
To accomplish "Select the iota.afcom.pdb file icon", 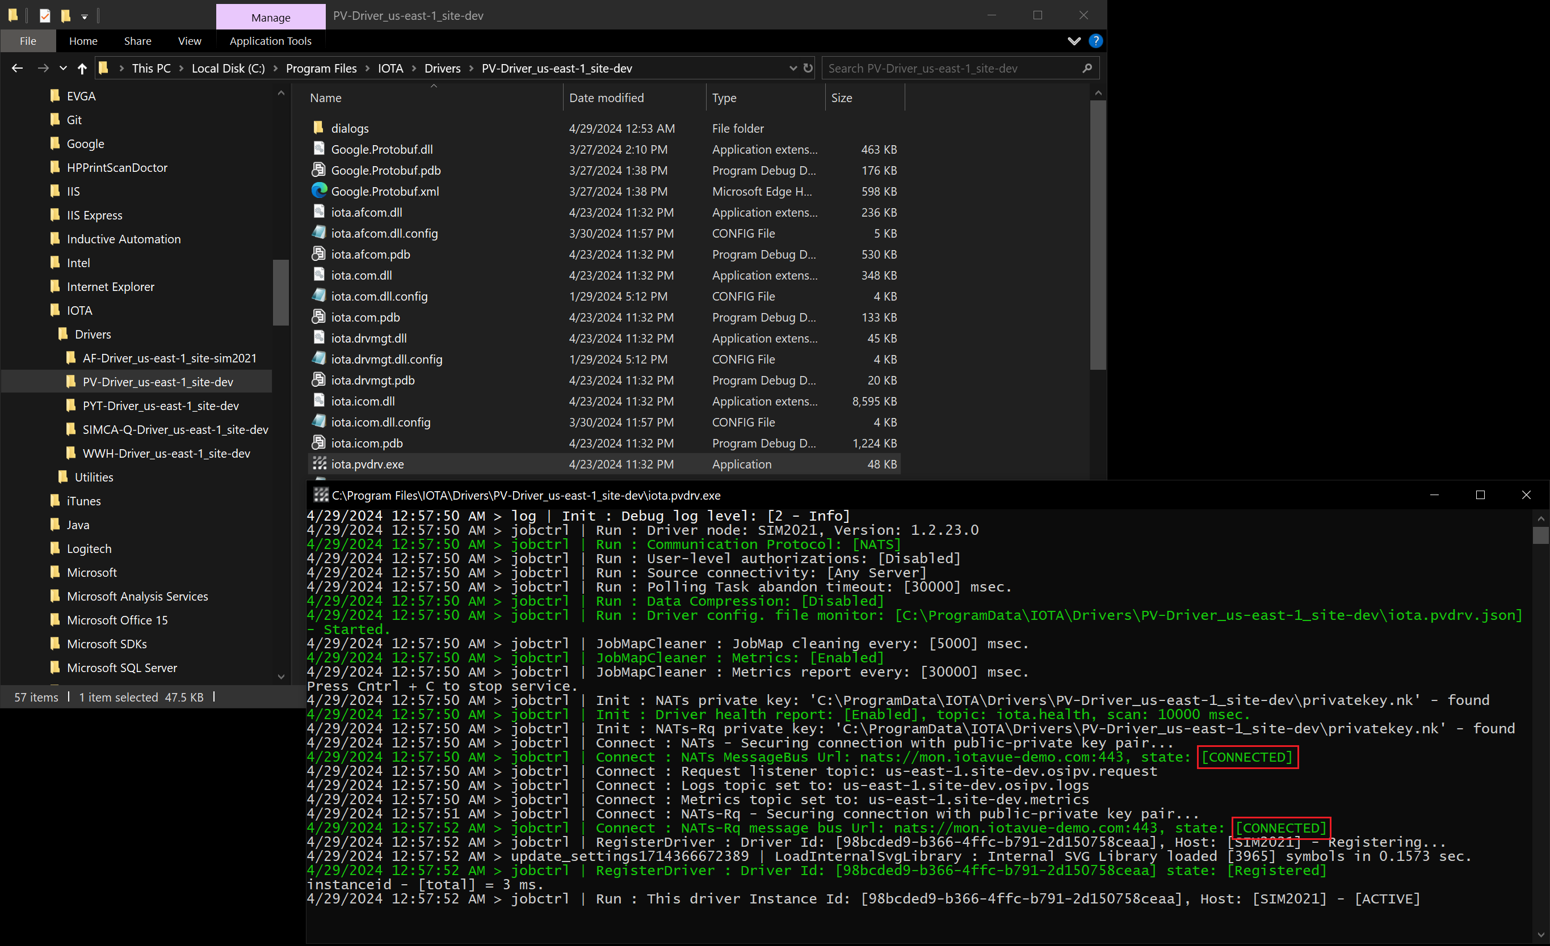I will point(319,254).
